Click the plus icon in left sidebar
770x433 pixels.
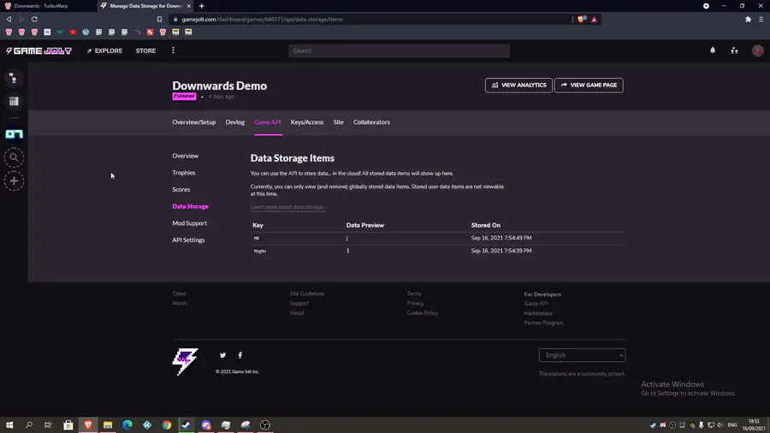click(x=14, y=181)
